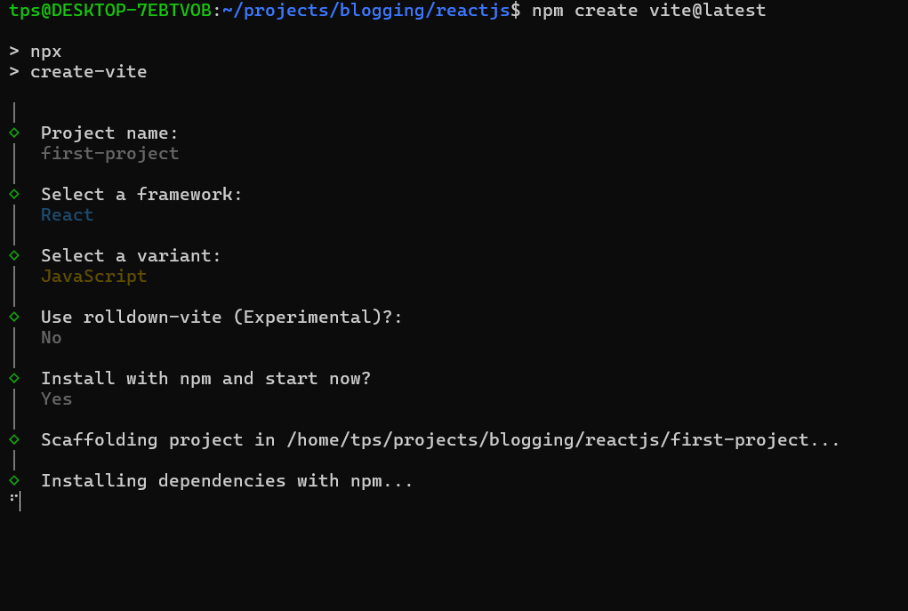Click the loading spinner dots at bottom
The height and width of the screenshot is (611, 908).
12,498
